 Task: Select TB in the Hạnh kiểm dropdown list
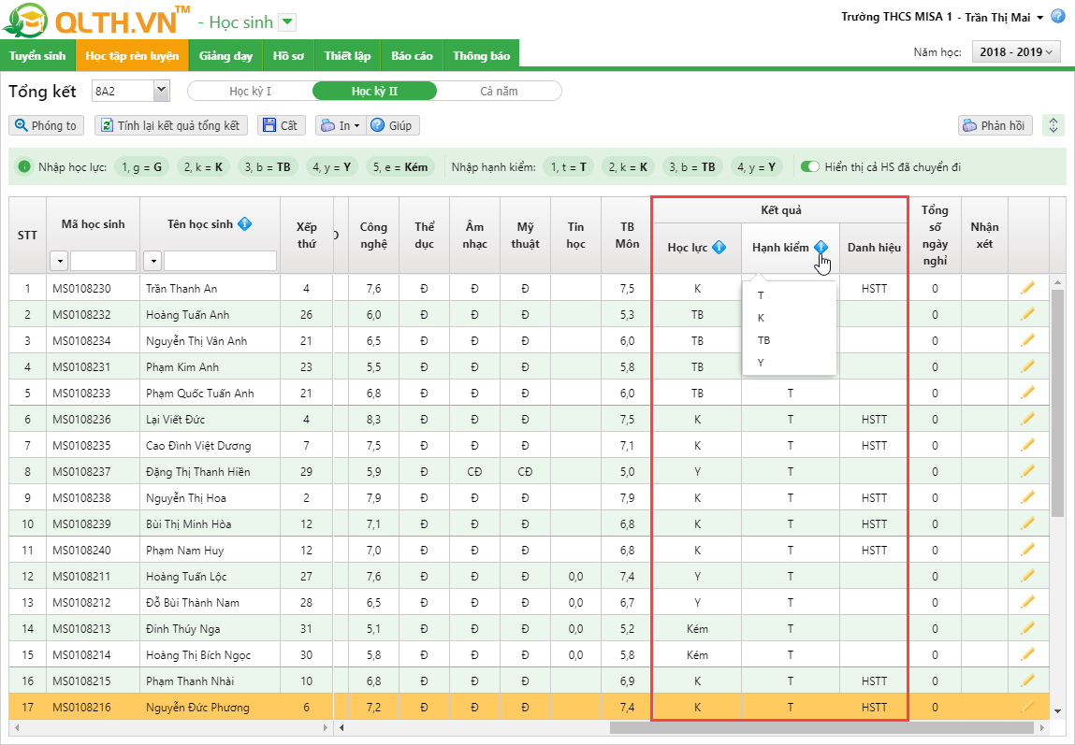click(x=789, y=340)
